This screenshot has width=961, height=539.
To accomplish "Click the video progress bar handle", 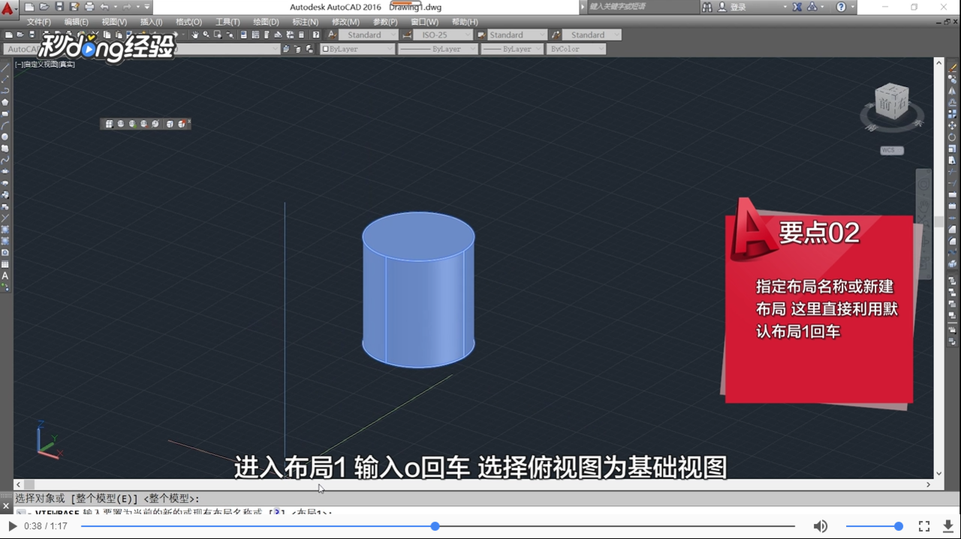I will 435,526.
